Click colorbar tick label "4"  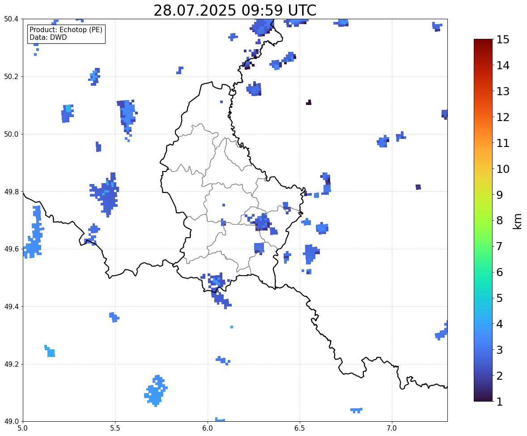500,324
